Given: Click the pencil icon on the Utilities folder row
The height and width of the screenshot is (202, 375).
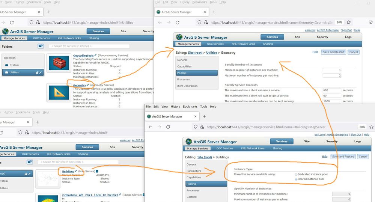Looking at the screenshot, I should (x=41, y=72).
